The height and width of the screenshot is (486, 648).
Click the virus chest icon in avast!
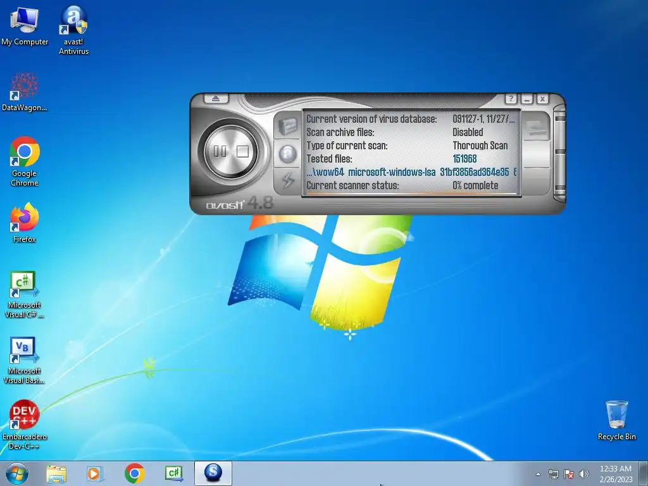[x=288, y=126]
